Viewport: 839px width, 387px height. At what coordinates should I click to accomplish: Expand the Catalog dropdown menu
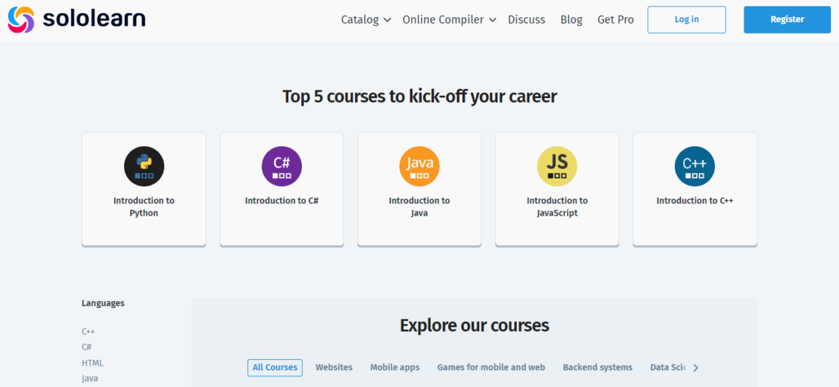coord(366,20)
